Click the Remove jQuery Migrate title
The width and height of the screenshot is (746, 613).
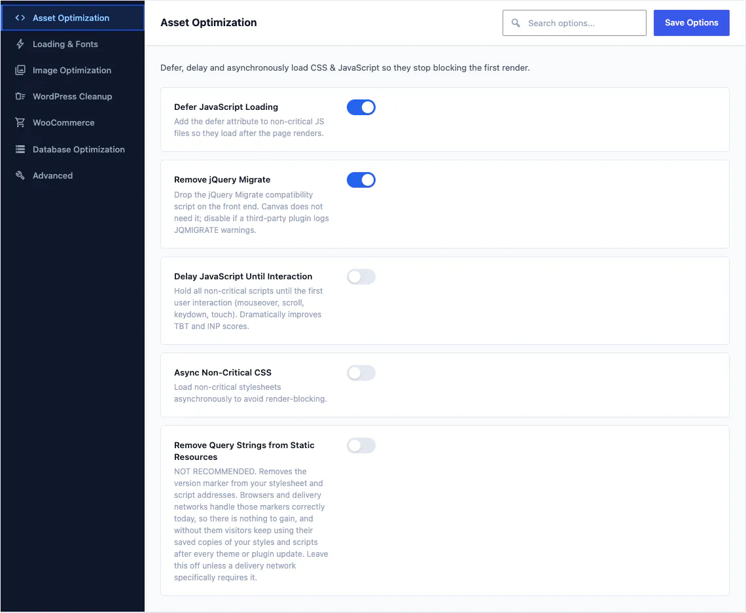[x=222, y=179]
